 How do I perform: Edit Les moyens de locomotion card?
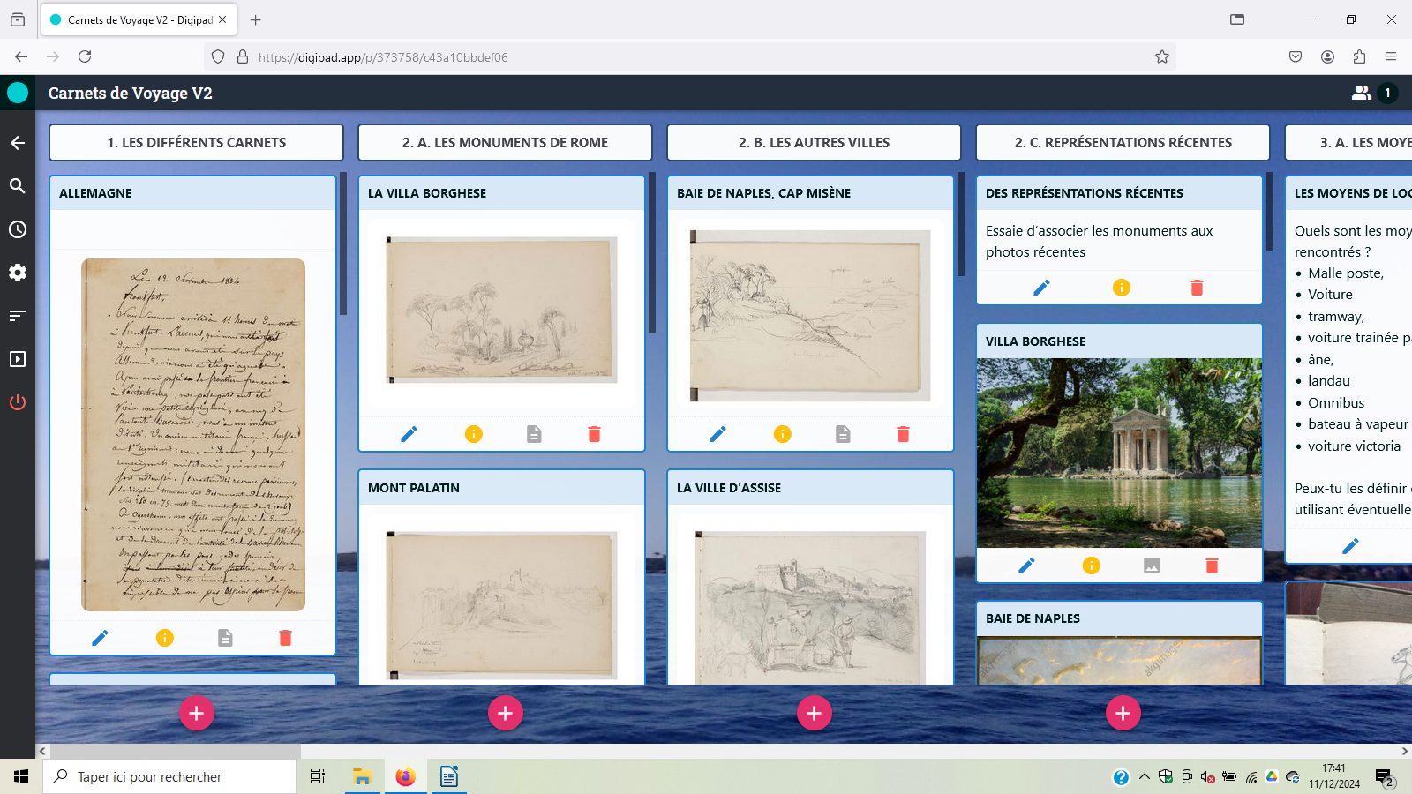coord(1351,546)
